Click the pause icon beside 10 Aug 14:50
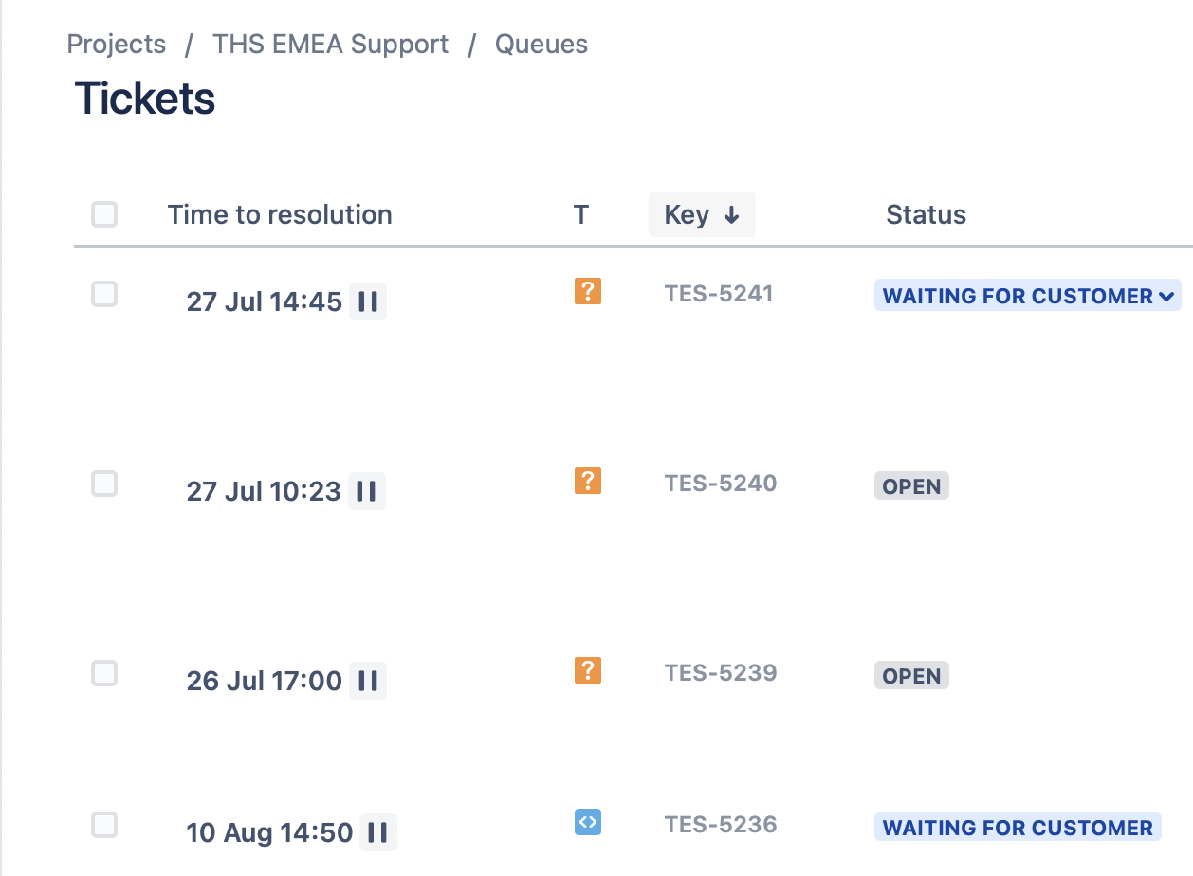The height and width of the screenshot is (876, 1193). 377,832
